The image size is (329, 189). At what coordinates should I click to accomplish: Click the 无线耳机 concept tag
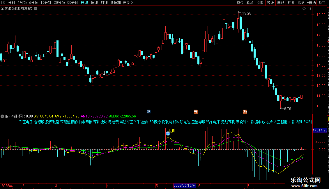point(228,122)
